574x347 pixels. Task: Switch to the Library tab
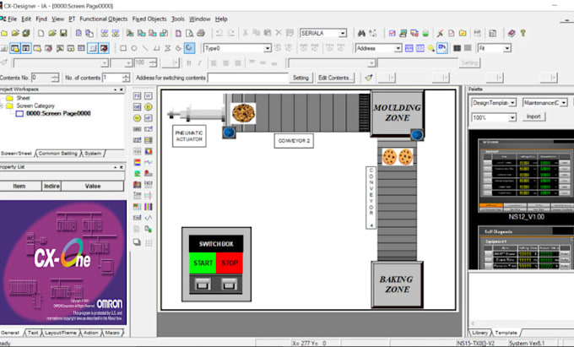click(479, 333)
